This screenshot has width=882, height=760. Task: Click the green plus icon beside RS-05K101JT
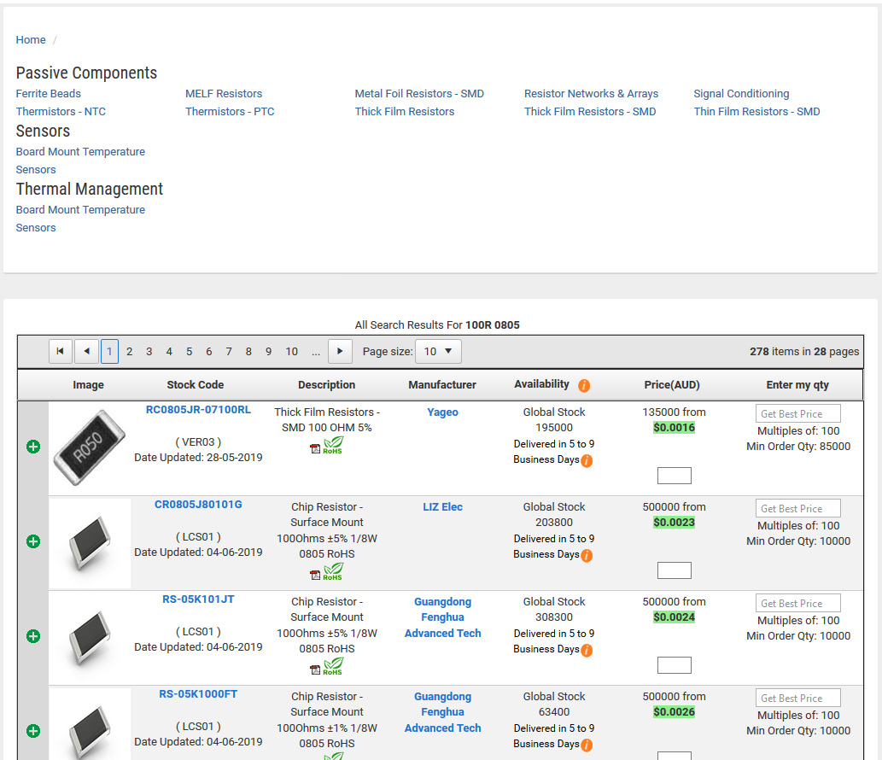[x=33, y=636]
